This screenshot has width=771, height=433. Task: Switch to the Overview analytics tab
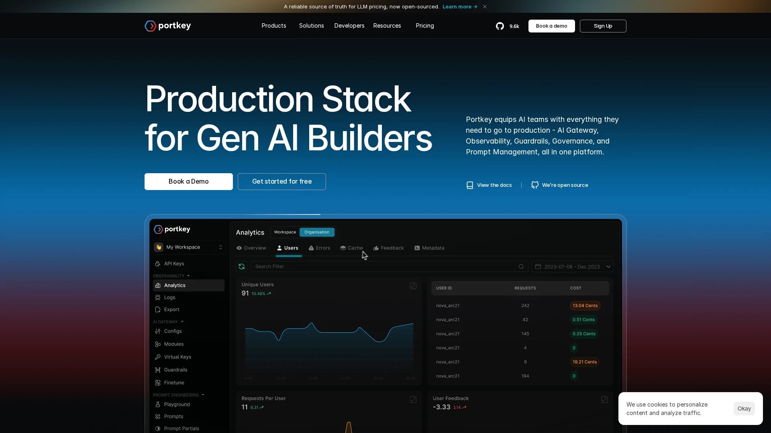click(x=251, y=248)
